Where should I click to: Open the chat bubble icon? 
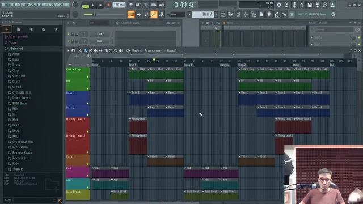coord(325,5)
